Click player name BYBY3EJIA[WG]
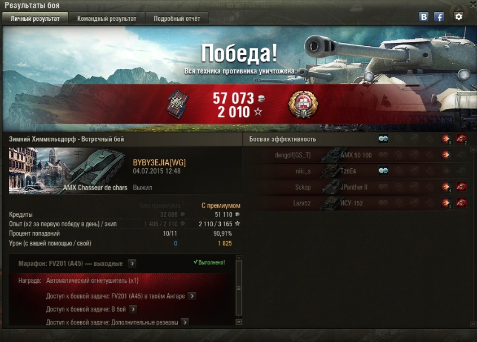 pyautogui.click(x=159, y=163)
